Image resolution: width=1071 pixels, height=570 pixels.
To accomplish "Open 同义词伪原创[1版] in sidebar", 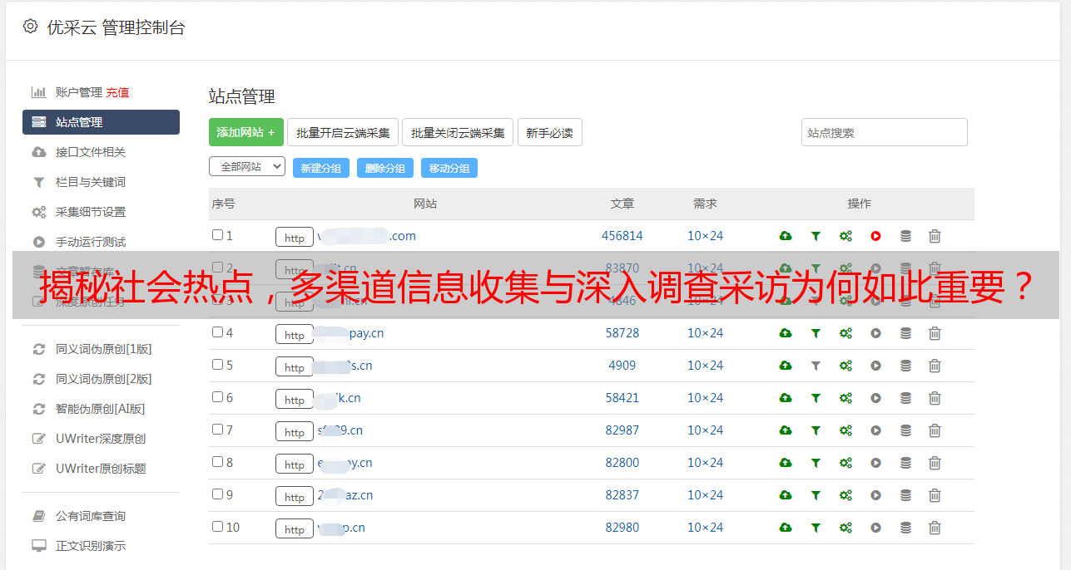I will pos(104,349).
